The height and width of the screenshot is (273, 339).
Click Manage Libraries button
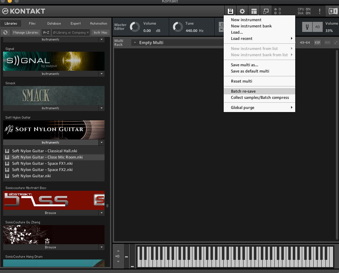26,32
